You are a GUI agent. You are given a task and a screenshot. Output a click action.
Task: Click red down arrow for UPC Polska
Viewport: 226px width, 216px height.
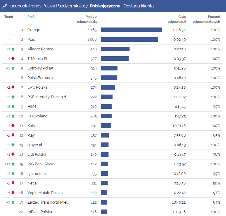click(13, 87)
